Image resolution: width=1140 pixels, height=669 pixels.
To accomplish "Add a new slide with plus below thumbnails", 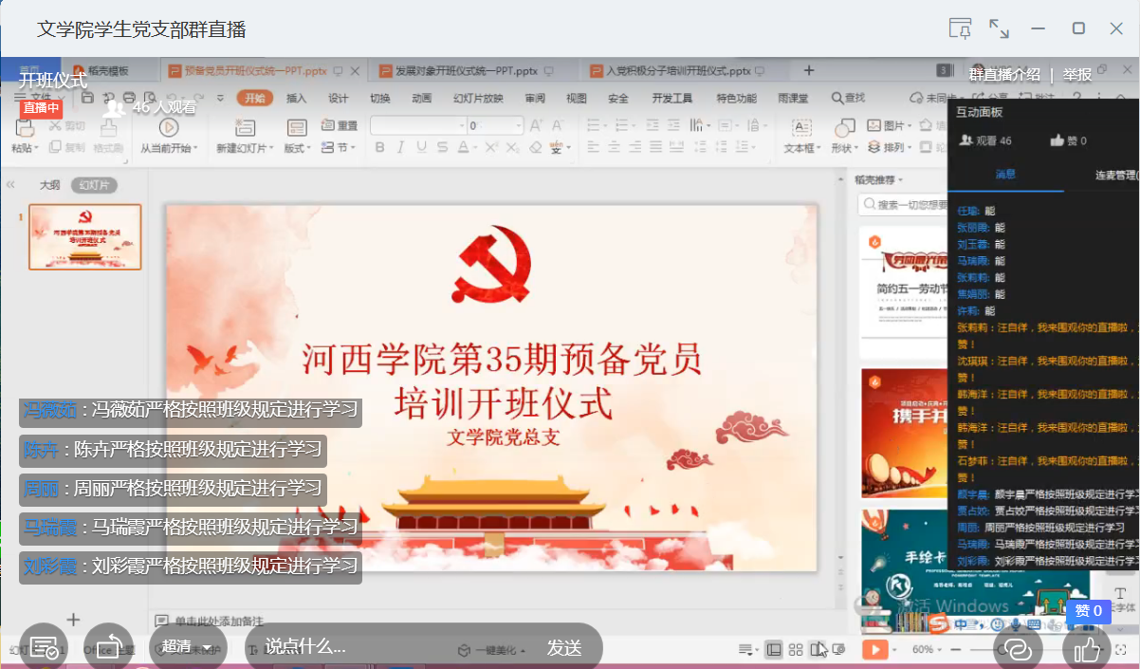I will coord(73,620).
